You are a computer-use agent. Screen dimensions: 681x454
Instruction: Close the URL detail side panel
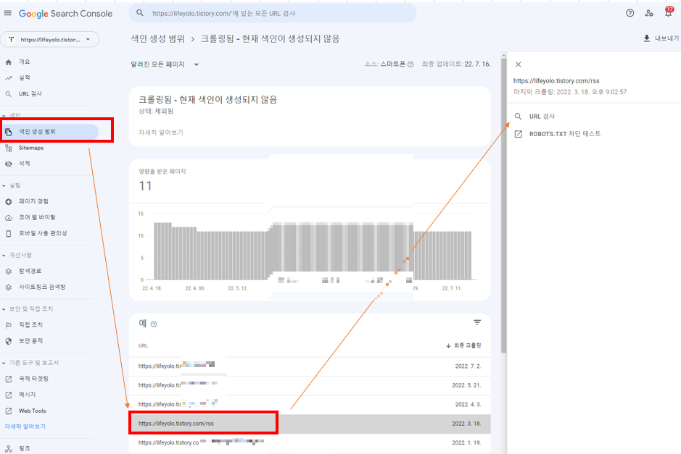tap(518, 64)
